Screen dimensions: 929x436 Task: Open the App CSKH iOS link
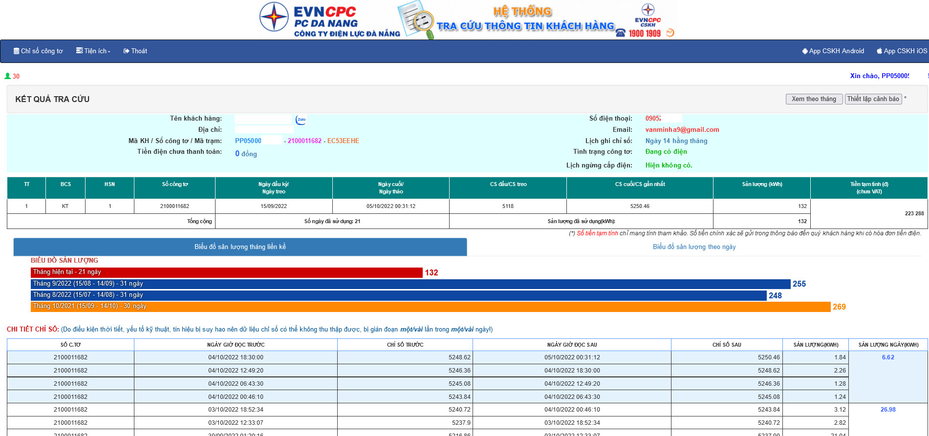pyautogui.click(x=901, y=51)
